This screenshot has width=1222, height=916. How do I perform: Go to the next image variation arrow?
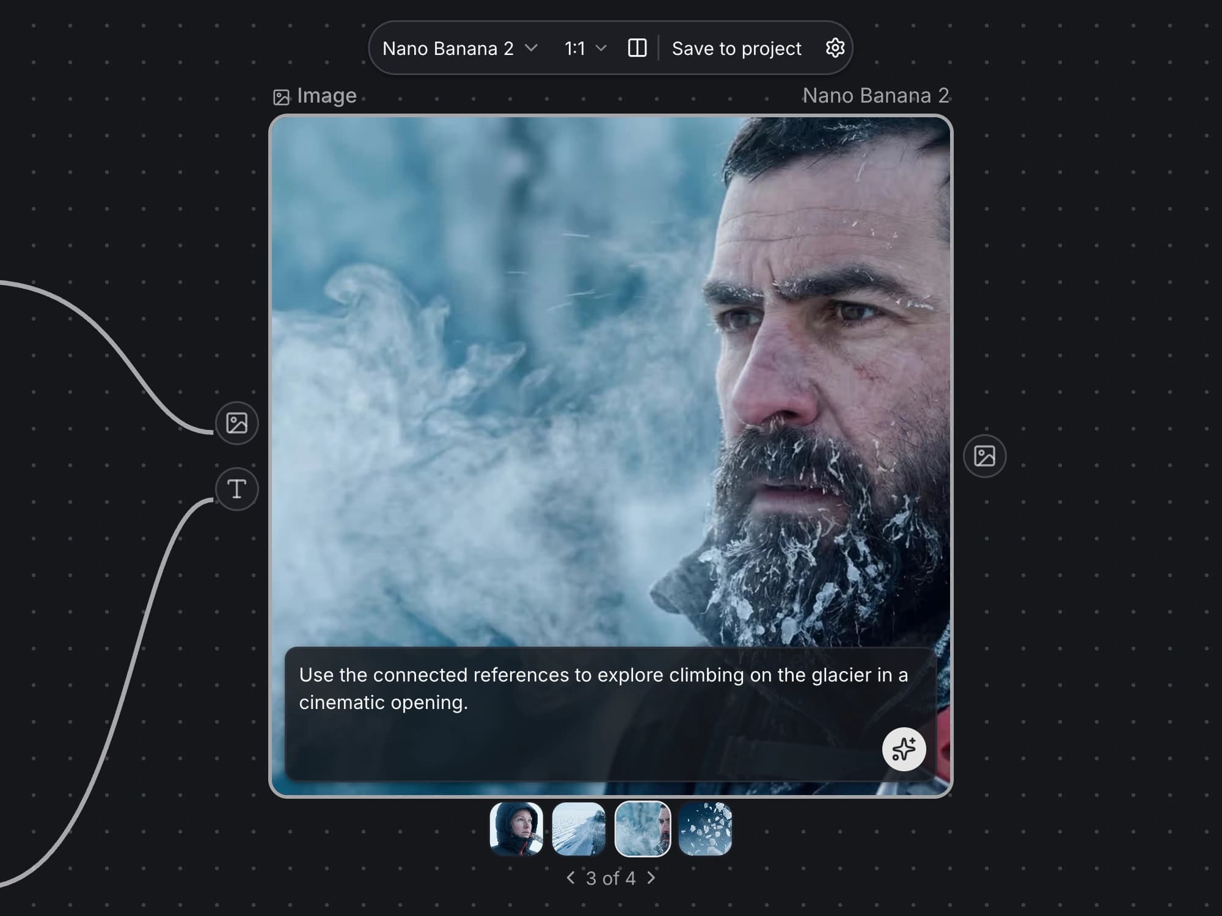tap(651, 878)
